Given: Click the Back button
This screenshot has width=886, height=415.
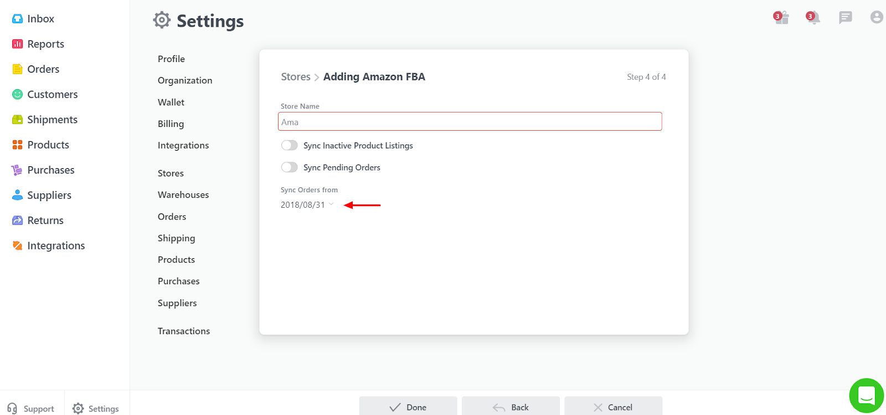Looking at the screenshot, I should [511, 406].
